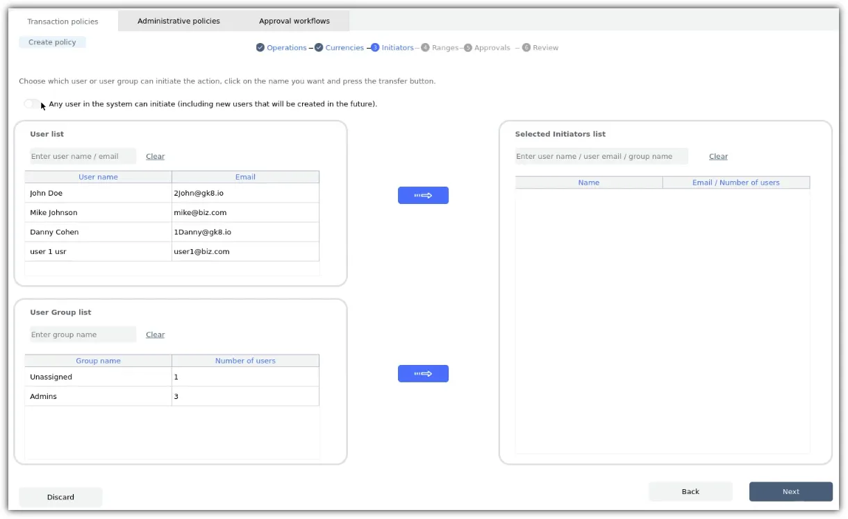
Task: Select the Admins group row
Action: coord(172,396)
